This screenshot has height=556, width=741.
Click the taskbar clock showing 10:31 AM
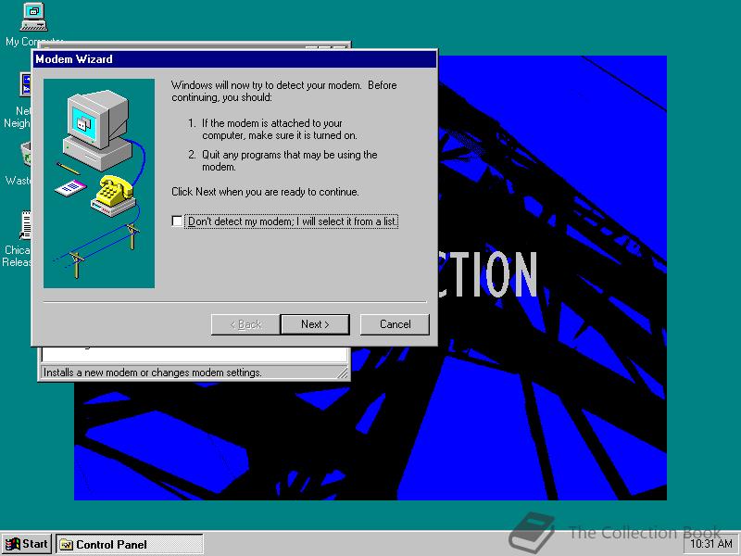[x=711, y=544]
